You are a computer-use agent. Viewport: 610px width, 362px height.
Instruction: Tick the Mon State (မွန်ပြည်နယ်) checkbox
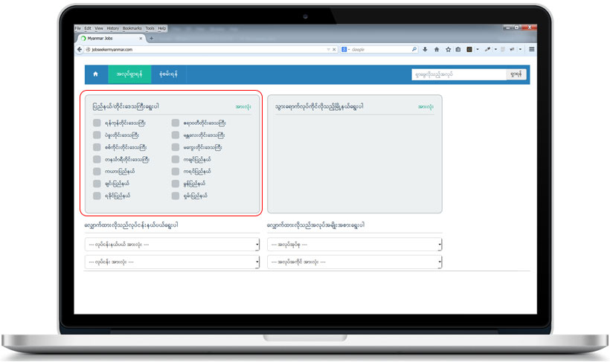176,183
